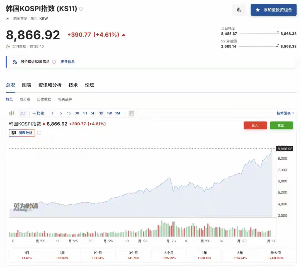Click the red 买入 button
301x268 pixels.
pos(255,125)
